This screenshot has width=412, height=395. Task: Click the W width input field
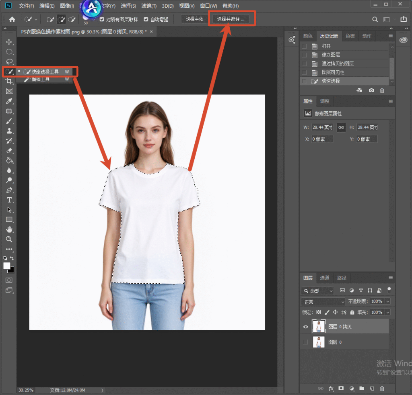point(322,127)
